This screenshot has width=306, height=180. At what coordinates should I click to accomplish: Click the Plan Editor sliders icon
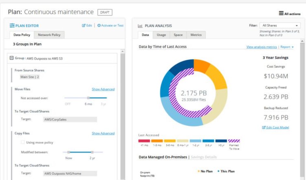coord(12,25)
